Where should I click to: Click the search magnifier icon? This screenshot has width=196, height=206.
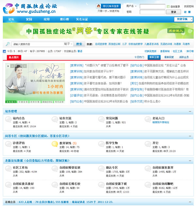8,44
